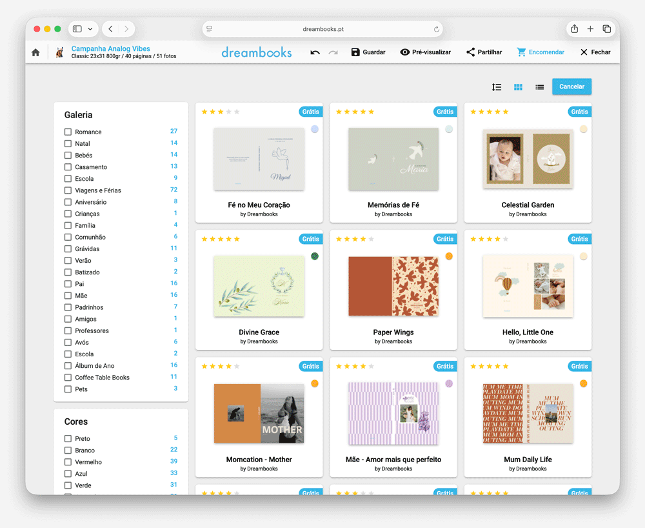Check the Casamento gallery filter
The height and width of the screenshot is (528, 645).
[x=68, y=167]
